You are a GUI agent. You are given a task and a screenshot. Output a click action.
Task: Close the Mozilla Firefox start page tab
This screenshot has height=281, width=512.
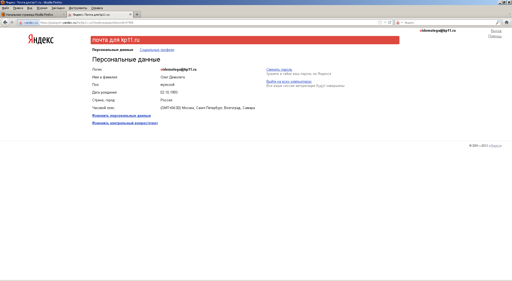pos(64,14)
